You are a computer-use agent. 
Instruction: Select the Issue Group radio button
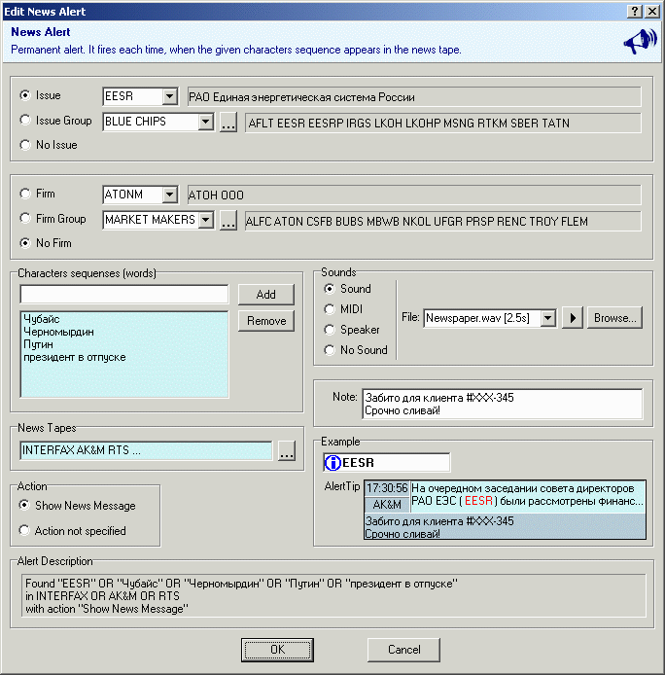(25, 120)
